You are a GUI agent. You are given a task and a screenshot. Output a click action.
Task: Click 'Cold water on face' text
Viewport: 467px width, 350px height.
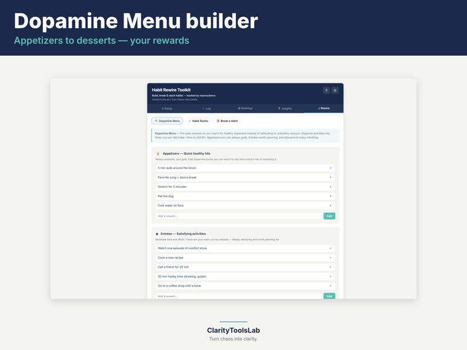pos(171,206)
